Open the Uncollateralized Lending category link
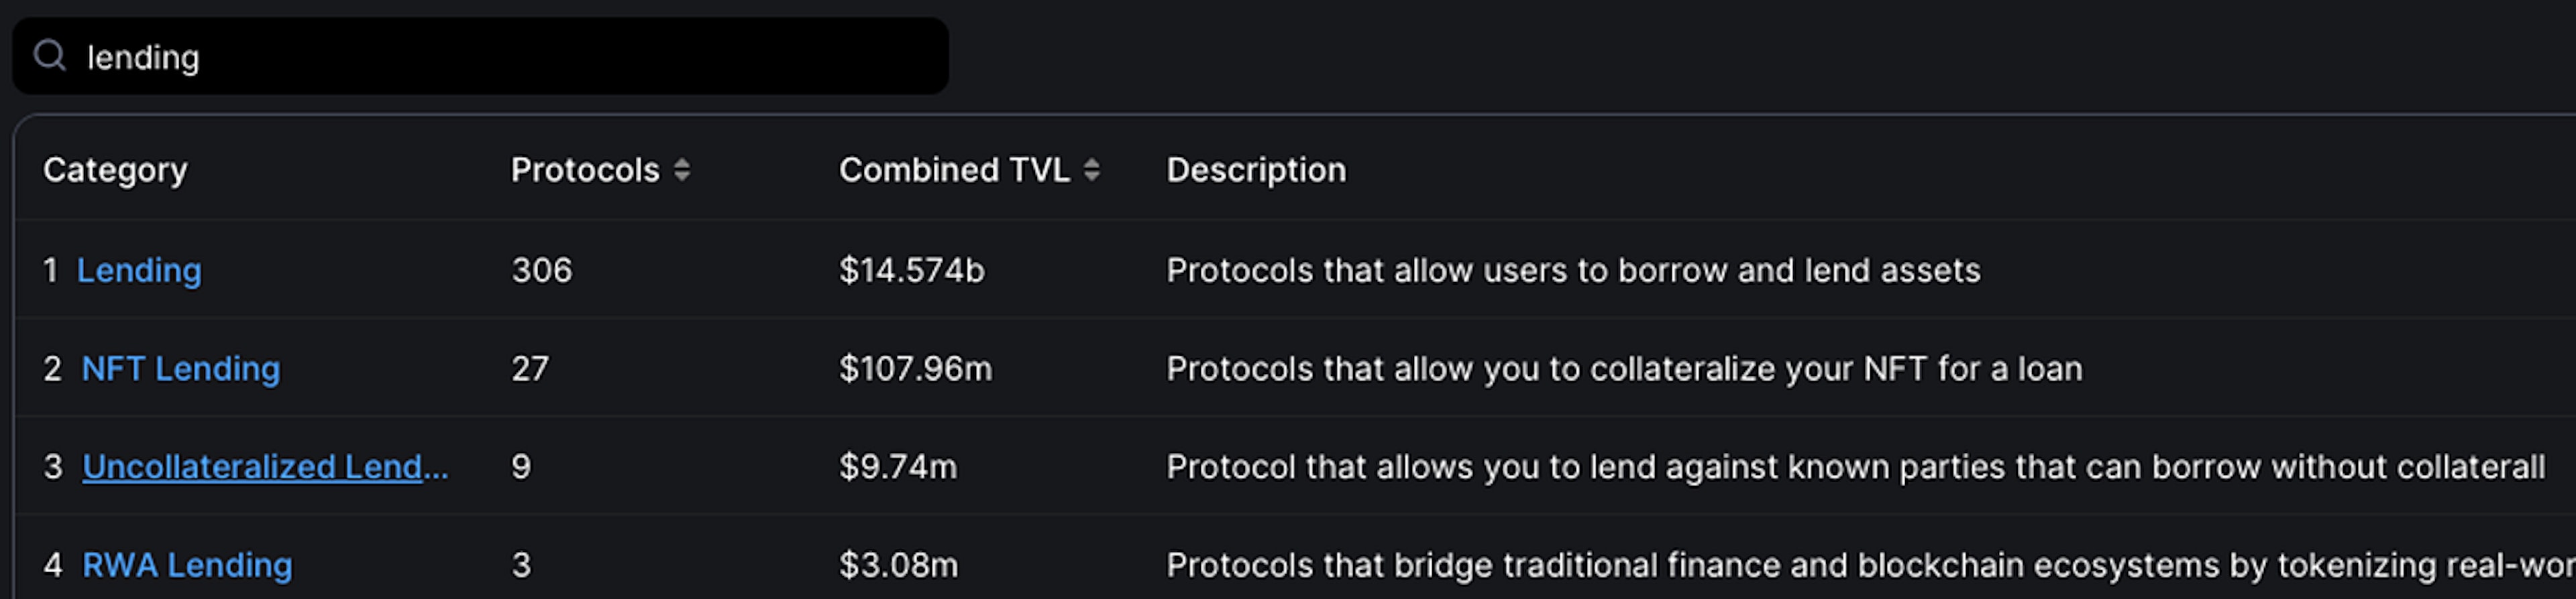This screenshot has height=599, width=2576. [265, 466]
